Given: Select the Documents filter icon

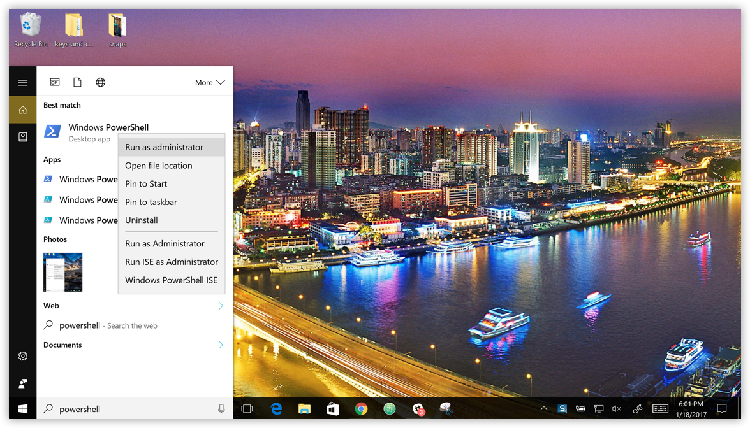Looking at the screenshot, I should [77, 82].
